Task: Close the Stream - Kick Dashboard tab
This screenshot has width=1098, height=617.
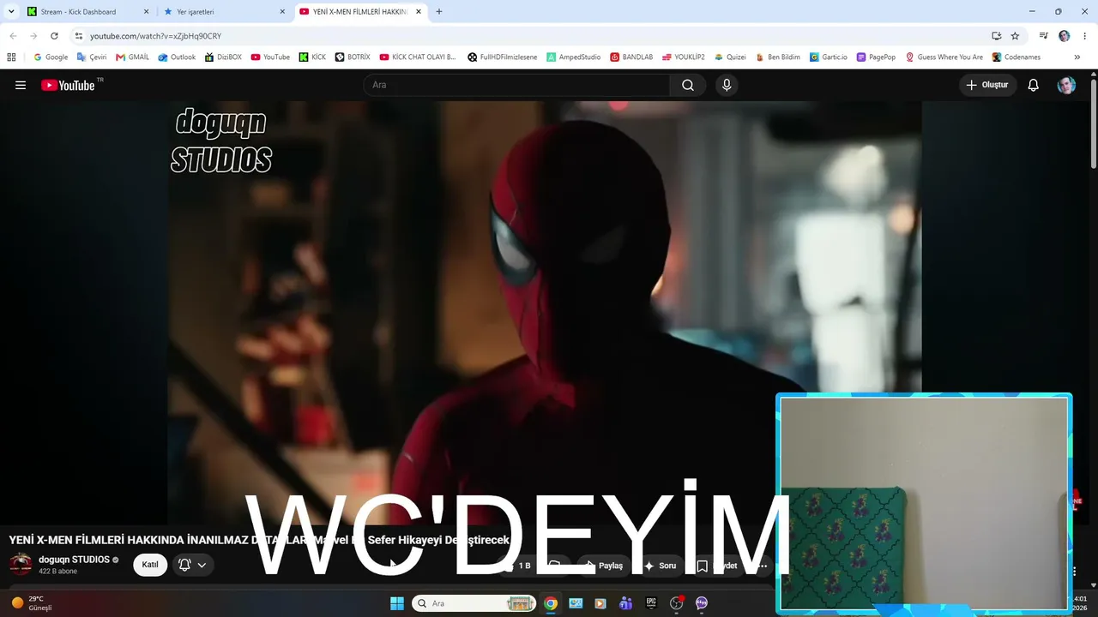Action: (x=146, y=12)
